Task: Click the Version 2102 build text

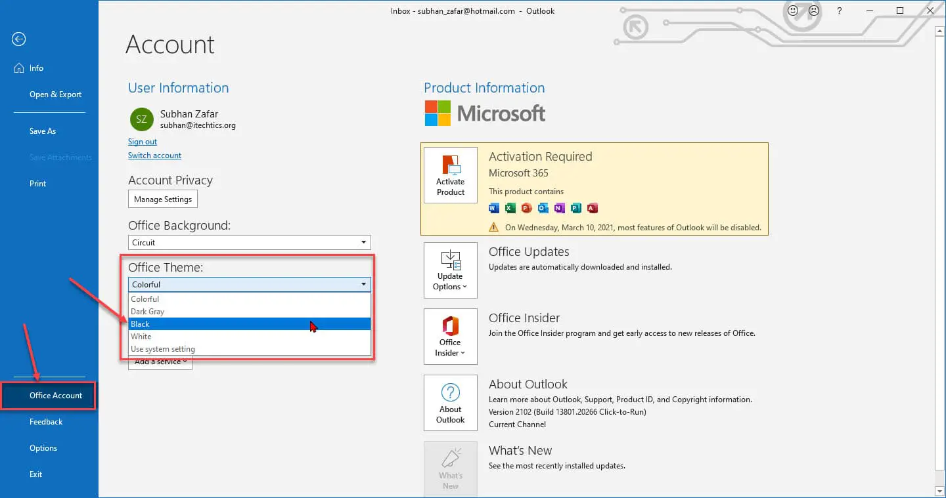Action: click(568, 412)
